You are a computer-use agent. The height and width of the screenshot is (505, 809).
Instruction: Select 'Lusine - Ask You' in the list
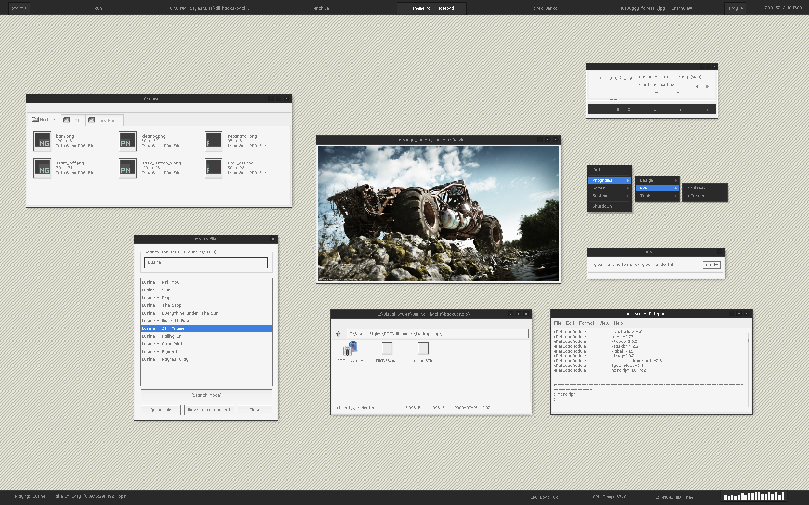coord(206,282)
